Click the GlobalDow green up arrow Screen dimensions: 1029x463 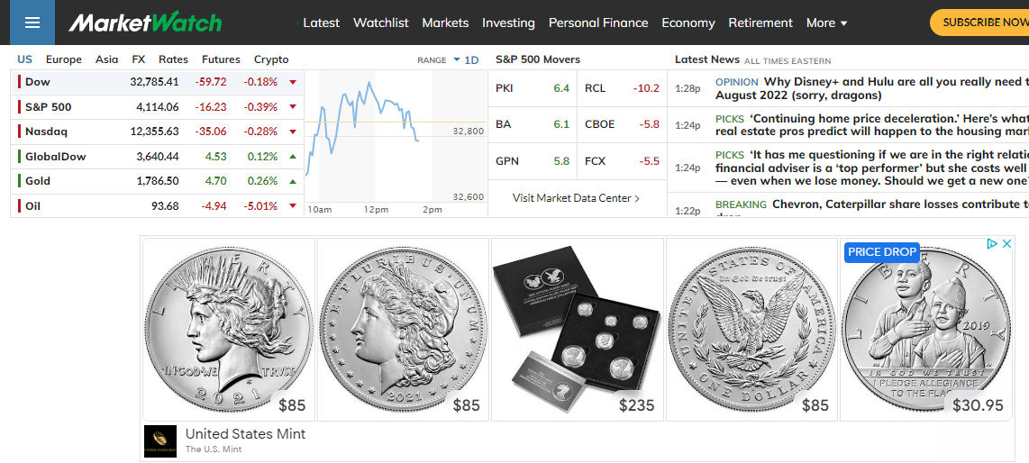pyautogui.click(x=293, y=157)
